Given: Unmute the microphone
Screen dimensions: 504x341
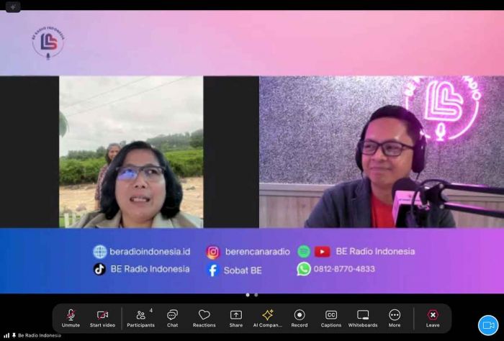Looking at the screenshot, I should coord(71,318).
